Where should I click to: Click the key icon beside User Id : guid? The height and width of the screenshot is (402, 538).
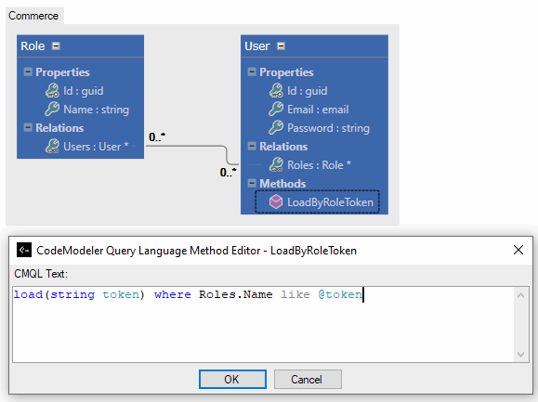pos(276,90)
